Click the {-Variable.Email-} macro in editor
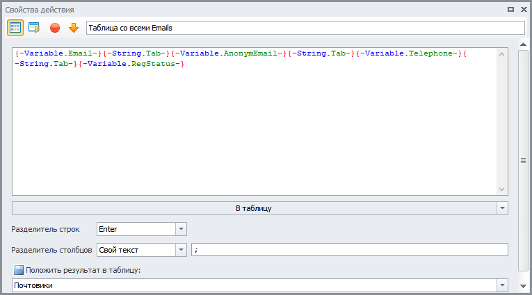This screenshot has height=295, width=532. point(57,53)
